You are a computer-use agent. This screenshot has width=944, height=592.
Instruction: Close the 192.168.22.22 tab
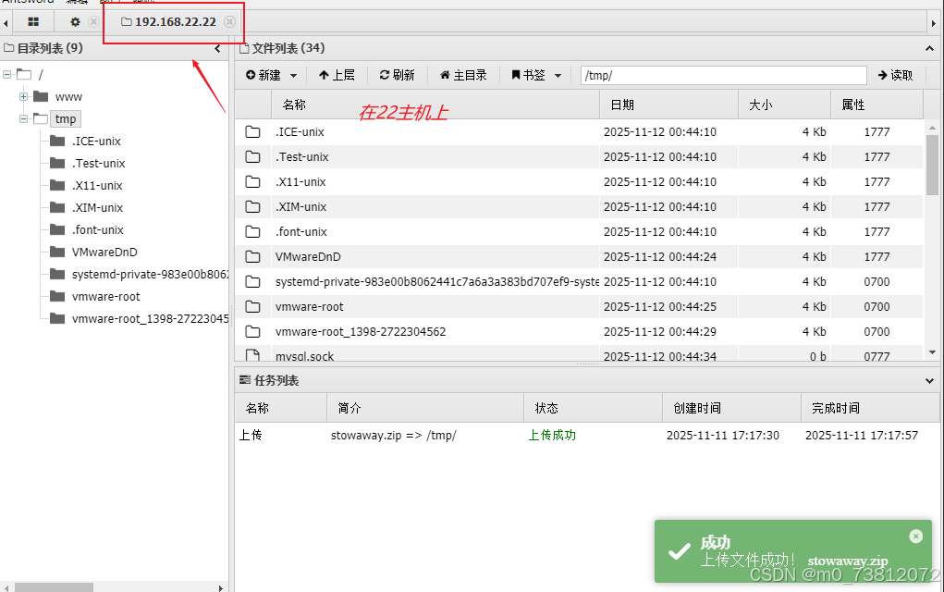click(229, 21)
